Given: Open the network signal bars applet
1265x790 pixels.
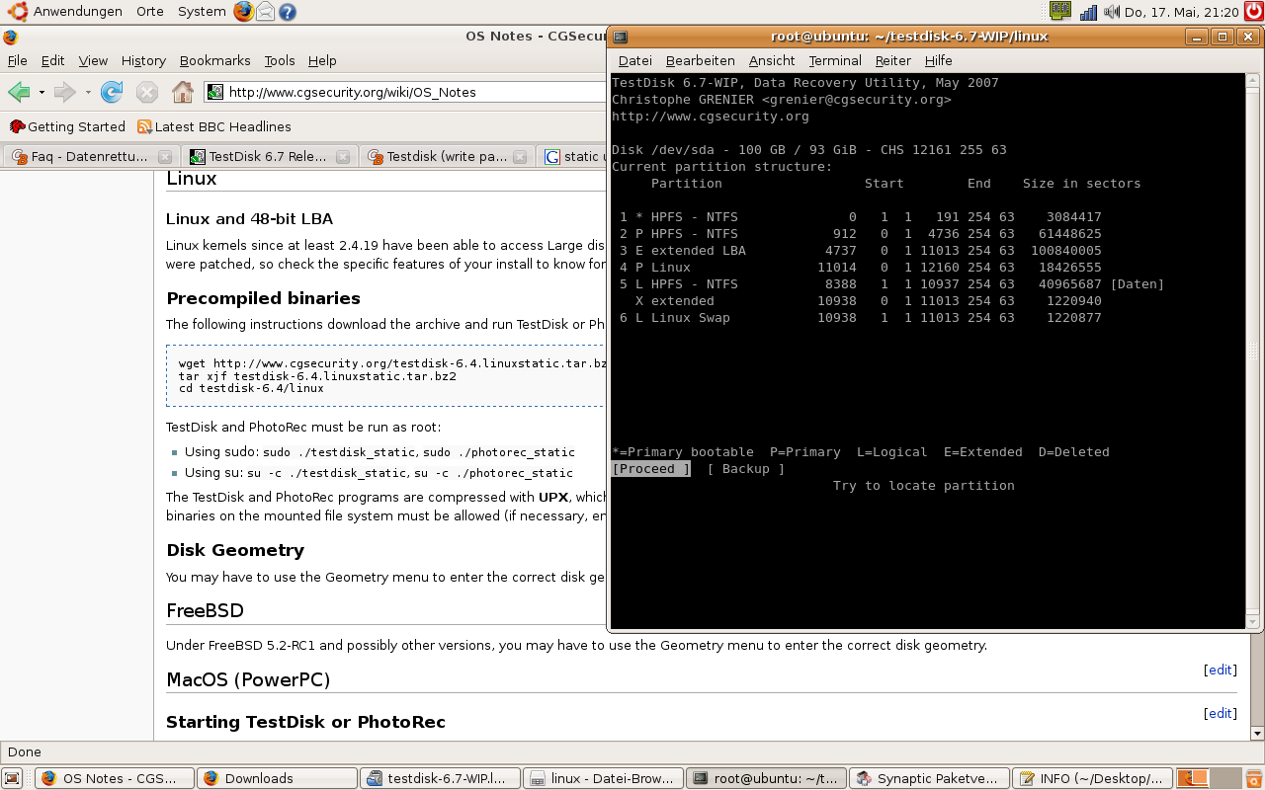Looking at the screenshot, I should click(1088, 12).
